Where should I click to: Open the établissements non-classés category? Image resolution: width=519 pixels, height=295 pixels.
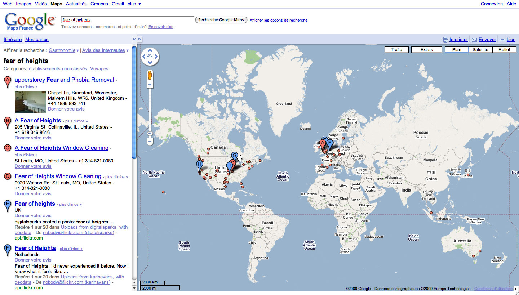pos(58,69)
